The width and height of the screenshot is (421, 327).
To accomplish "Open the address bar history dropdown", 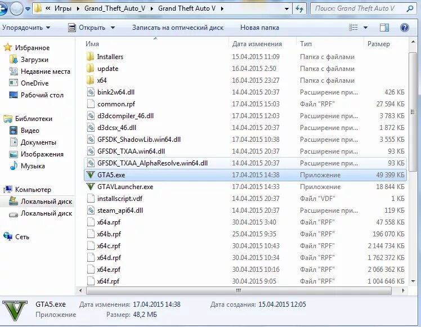I will click(x=286, y=8).
